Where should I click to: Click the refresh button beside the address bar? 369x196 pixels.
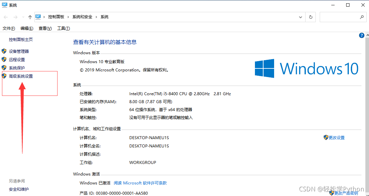click(x=310, y=17)
